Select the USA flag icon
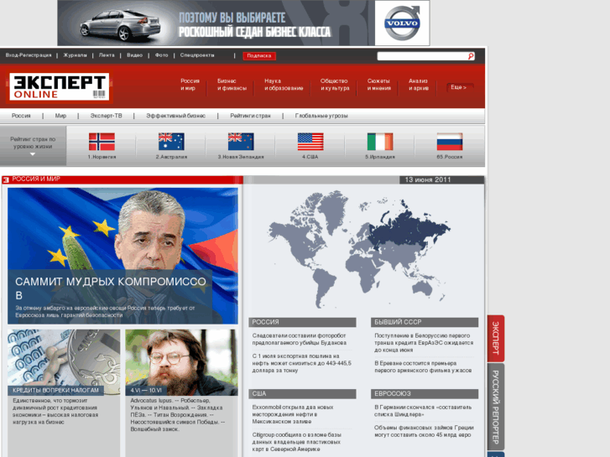Image resolution: width=610 pixels, height=457 pixels. click(x=310, y=142)
